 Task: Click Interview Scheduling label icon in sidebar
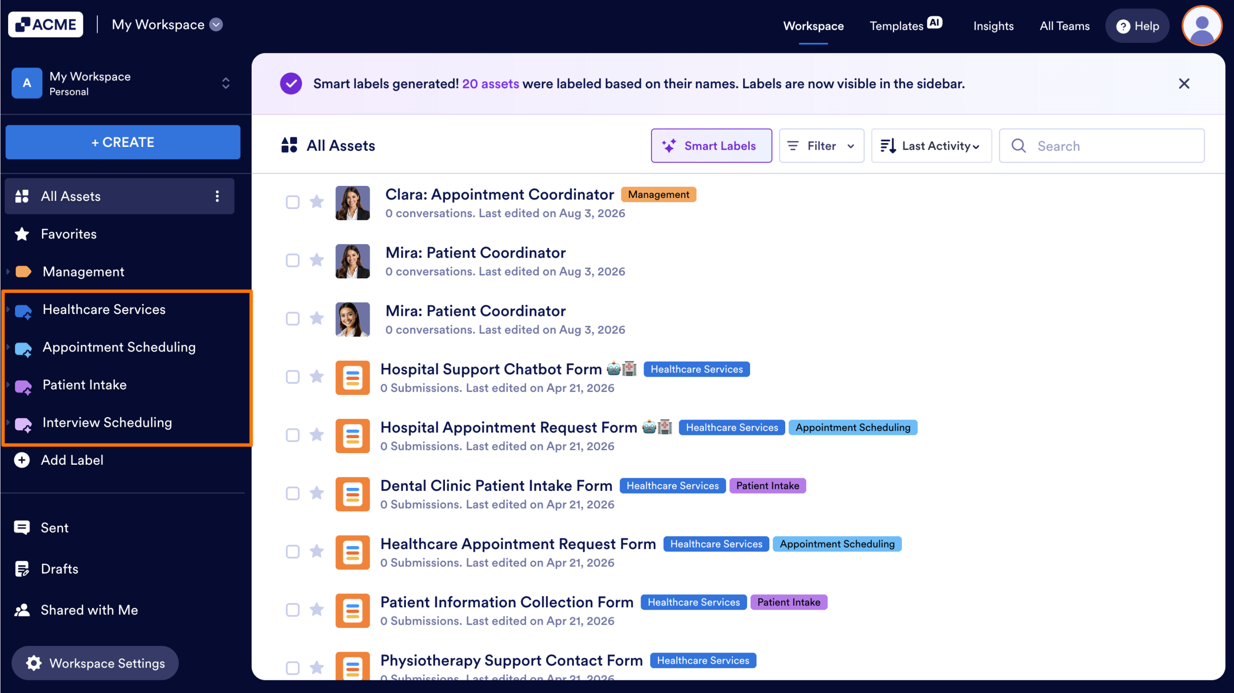tap(24, 424)
